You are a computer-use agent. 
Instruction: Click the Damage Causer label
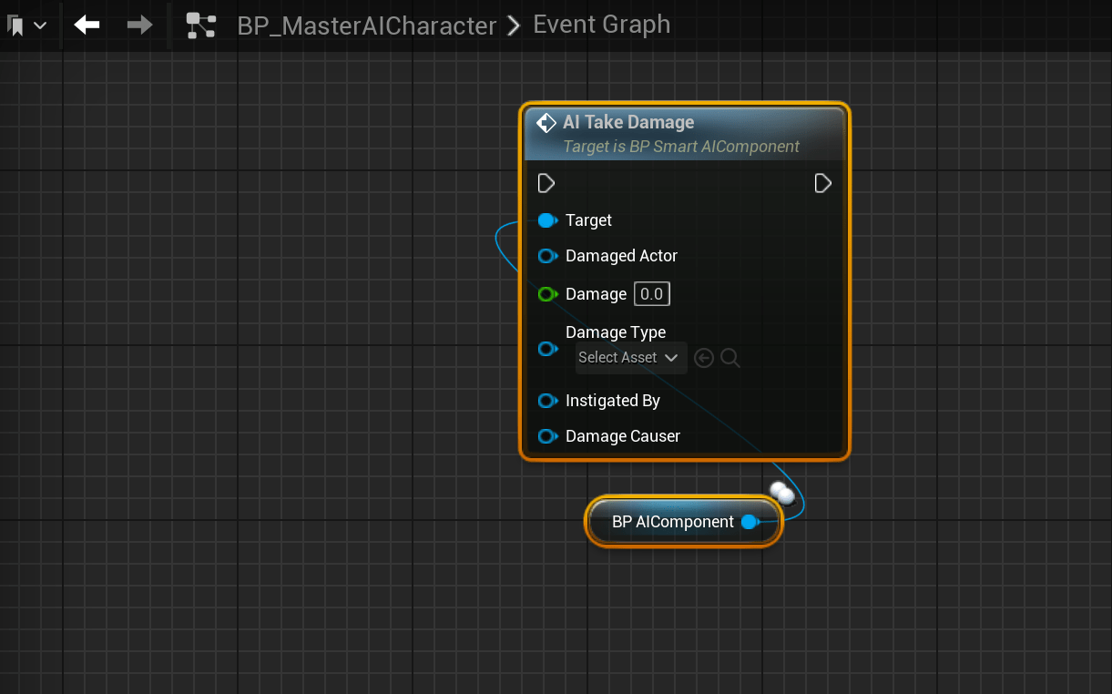pos(623,436)
